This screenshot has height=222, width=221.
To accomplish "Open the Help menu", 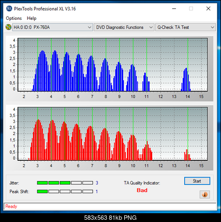I will pos(32,18).
